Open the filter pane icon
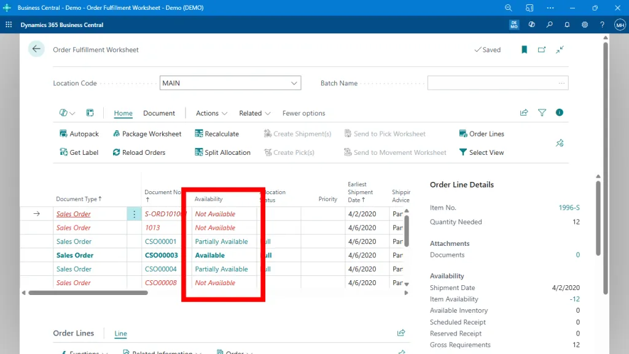The width and height of the screenshot is (629, 354). [x=542, y=112]
